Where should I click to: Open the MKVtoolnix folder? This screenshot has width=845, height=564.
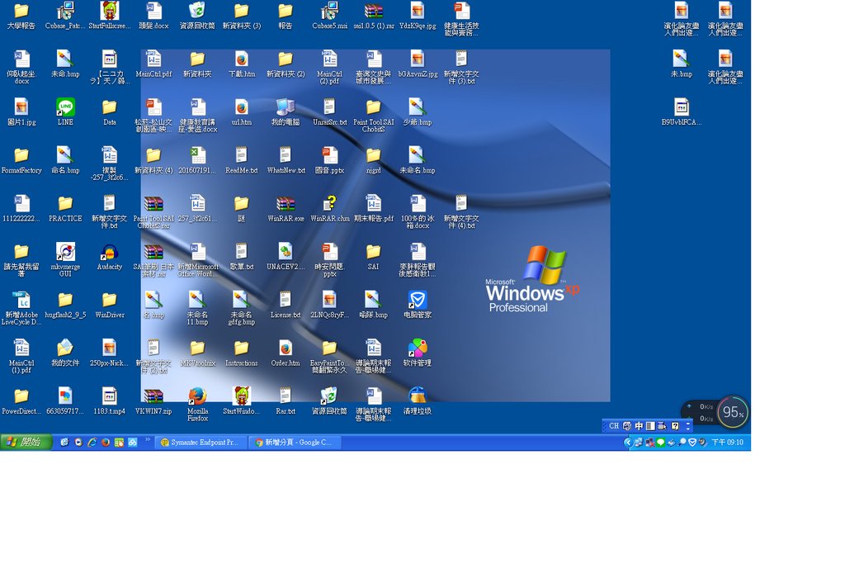point(198,353)
